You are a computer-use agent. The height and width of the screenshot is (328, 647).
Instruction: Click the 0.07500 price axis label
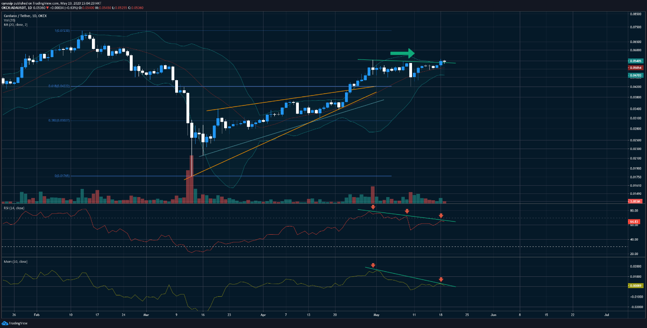[636, 27]
